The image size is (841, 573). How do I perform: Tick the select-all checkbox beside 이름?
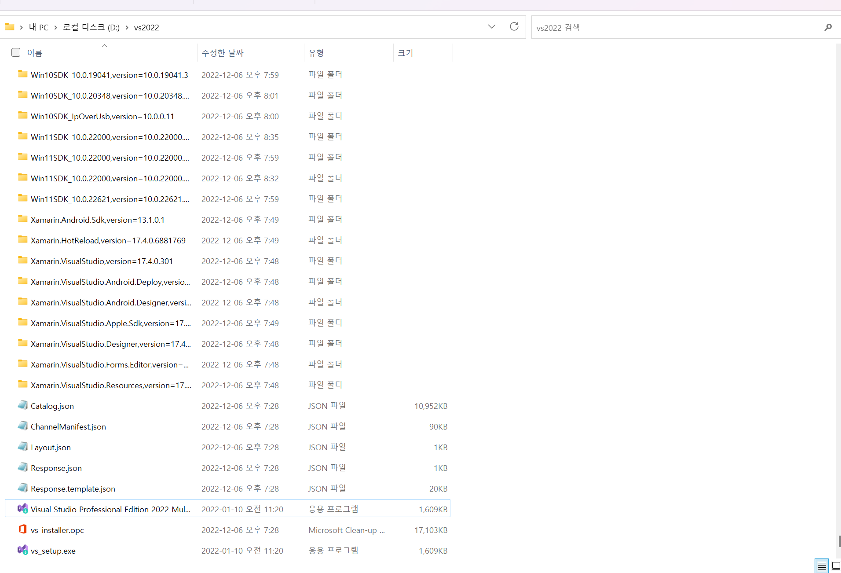(x=16, y=52)
